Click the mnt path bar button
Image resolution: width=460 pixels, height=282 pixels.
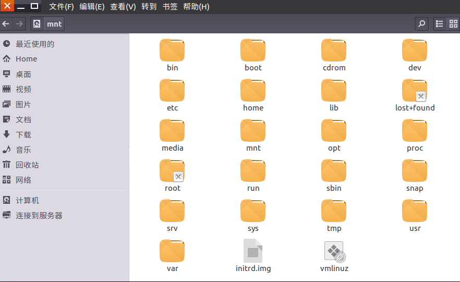point(54,24)
